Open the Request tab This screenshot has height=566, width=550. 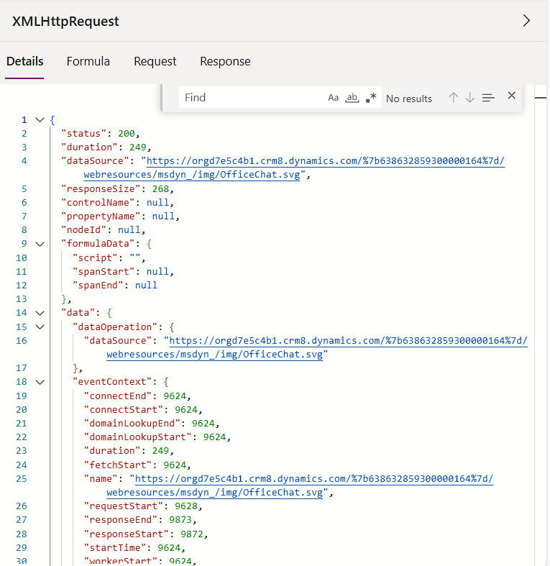pyautogui.click(x=155, y=62)
